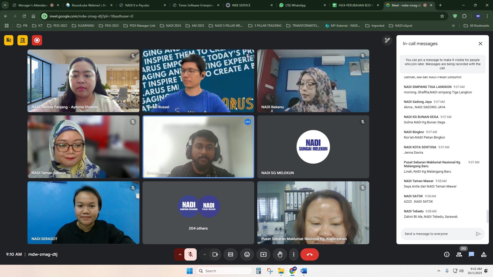Open the tab search dropdown arrow

[x=5, y=5]
